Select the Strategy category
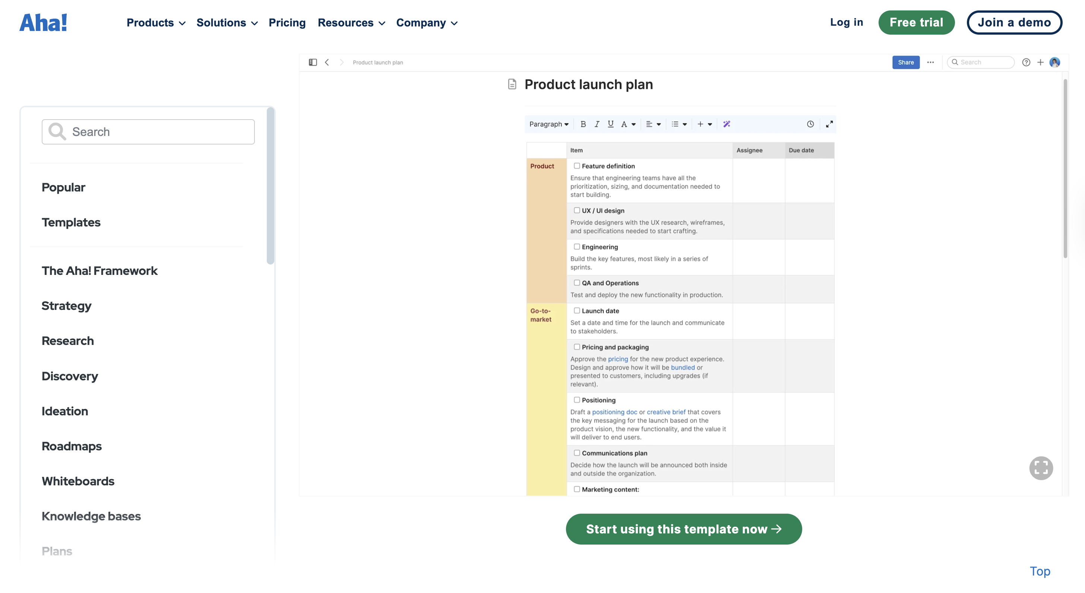 [66, 306]
